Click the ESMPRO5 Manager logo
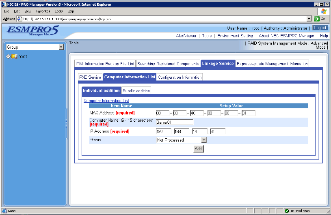The height and width of the screenshot is (215, 331). click(32, 31)
